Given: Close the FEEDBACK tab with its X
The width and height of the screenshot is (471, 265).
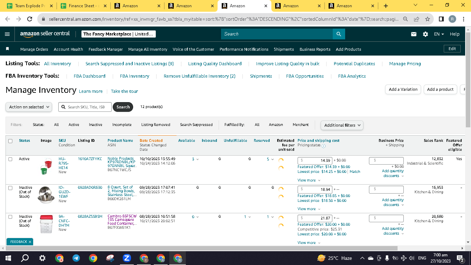Looking at the screenshot, I should click(x=30, y=242).
